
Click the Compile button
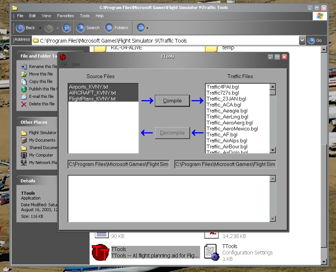[x=172, y=101]
